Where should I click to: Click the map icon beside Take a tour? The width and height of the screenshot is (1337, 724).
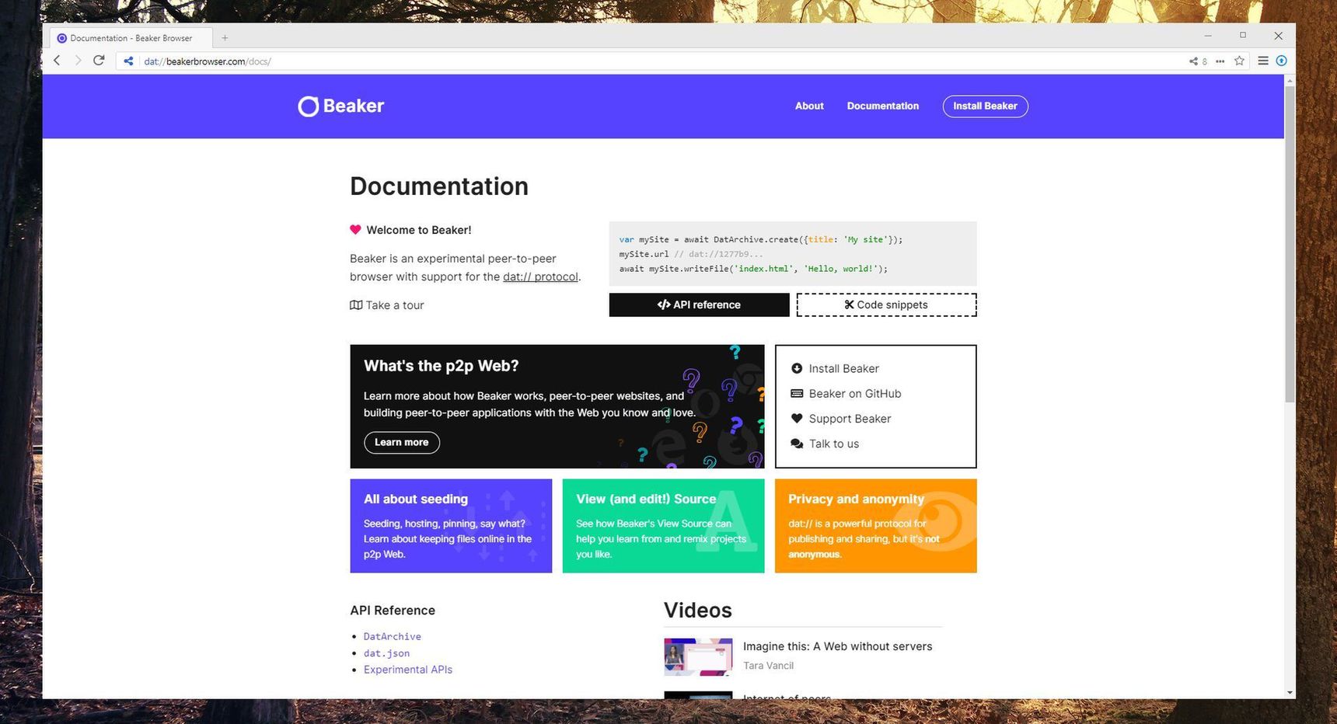(356, 305)
